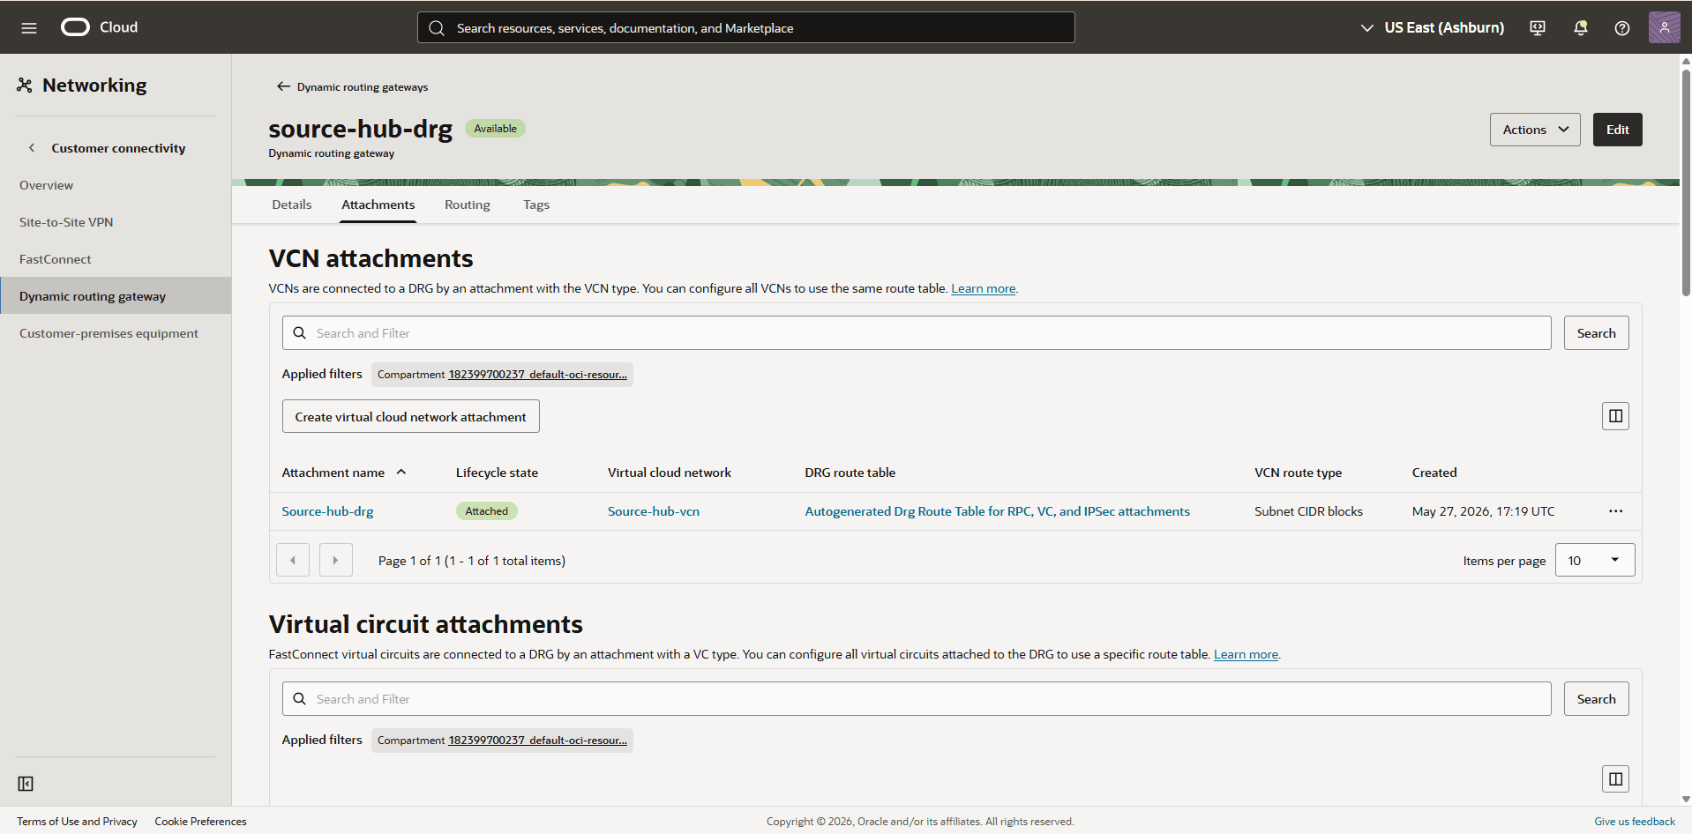Open the user profile avatar
1692x834 pixels.
(x=1664, y=27)
